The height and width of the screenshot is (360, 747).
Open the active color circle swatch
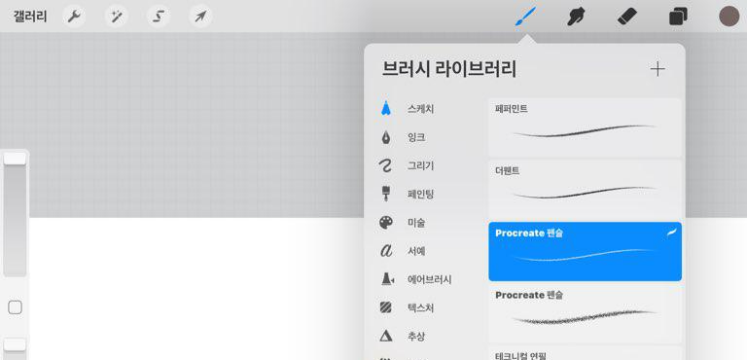[729, 17]
